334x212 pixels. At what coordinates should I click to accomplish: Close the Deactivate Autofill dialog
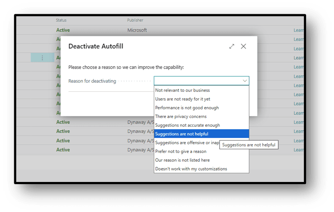tap(243, 46)
